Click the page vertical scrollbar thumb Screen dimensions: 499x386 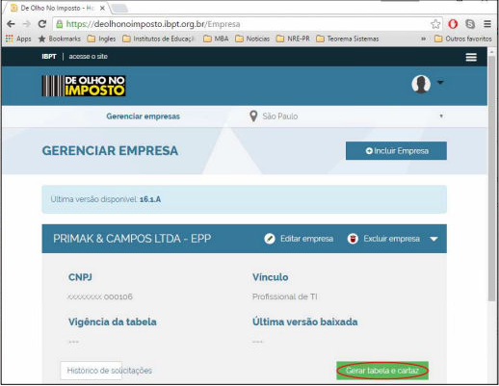tap(491, 178)
